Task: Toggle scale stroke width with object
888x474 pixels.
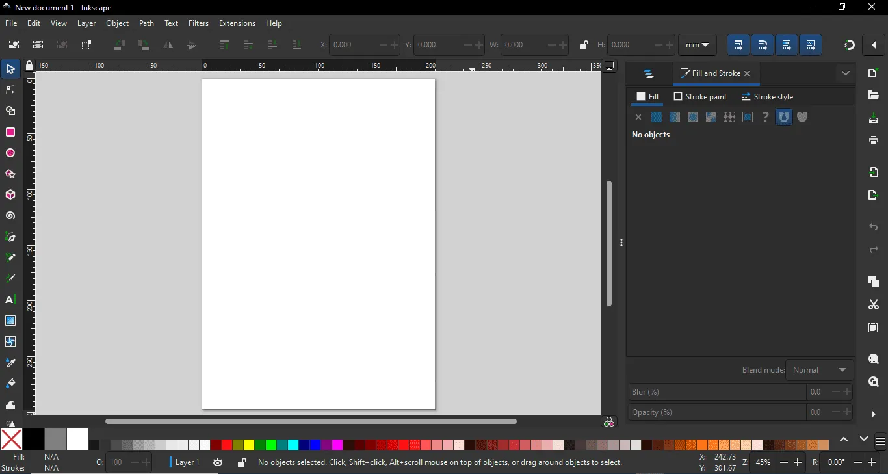Action: coord(738,45)
